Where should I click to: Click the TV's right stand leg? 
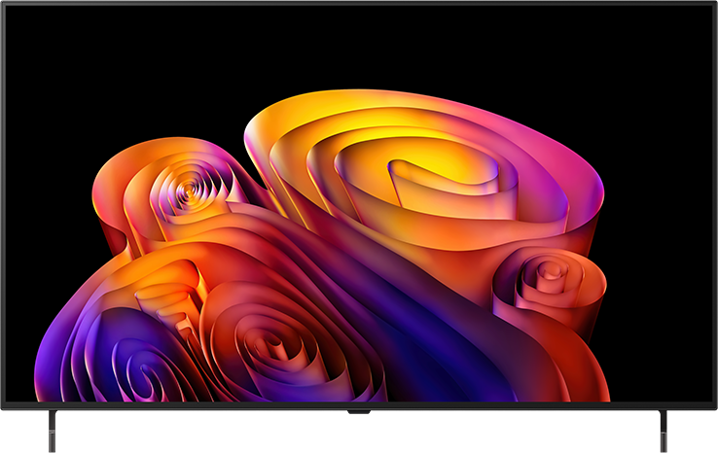[x=664, y=431]
